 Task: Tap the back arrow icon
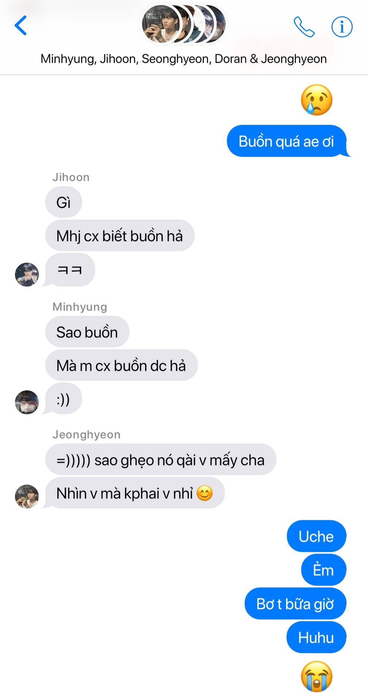(x=21, y=25)
